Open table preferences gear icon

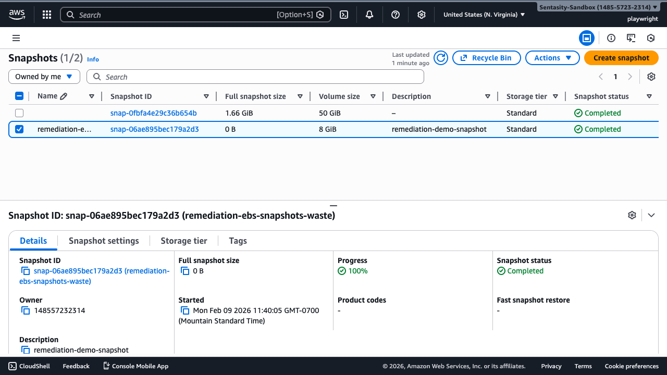[651, 77]
